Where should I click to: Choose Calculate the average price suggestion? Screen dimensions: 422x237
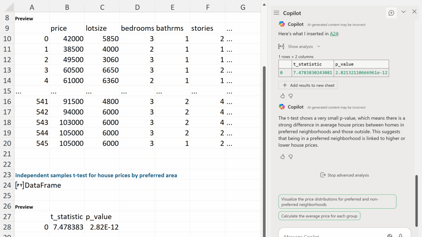[319, 216]
